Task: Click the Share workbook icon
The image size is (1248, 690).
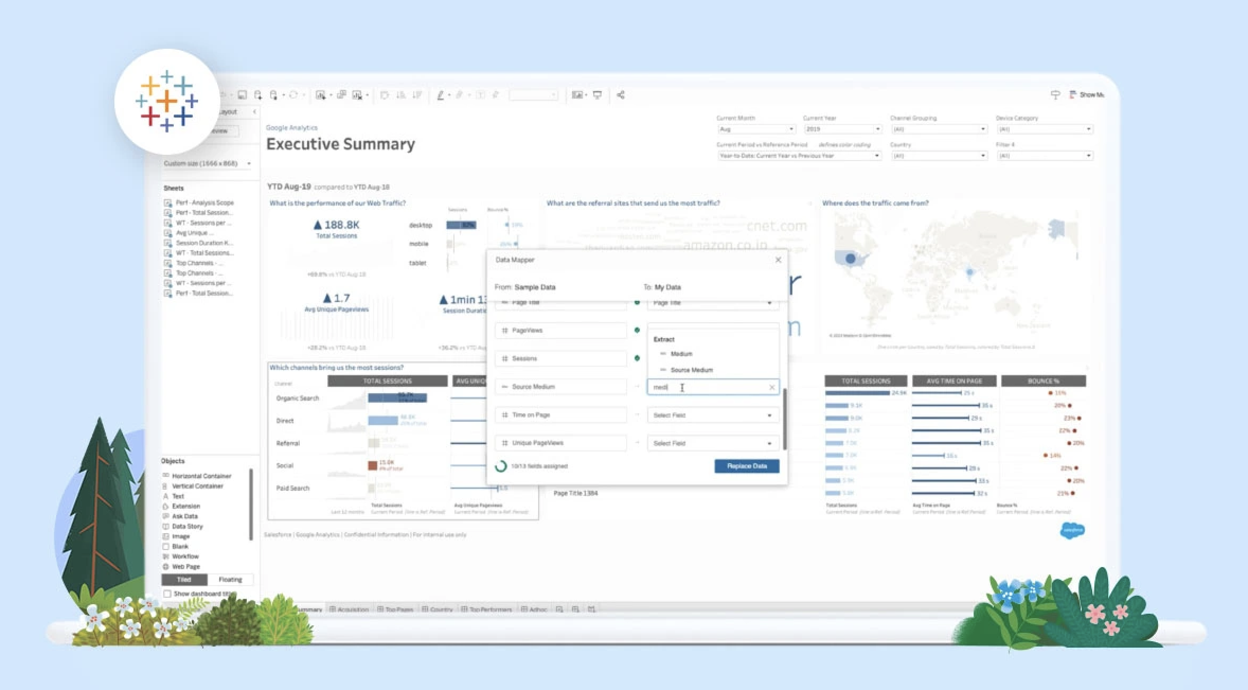Action: click(x=620, y=95)
